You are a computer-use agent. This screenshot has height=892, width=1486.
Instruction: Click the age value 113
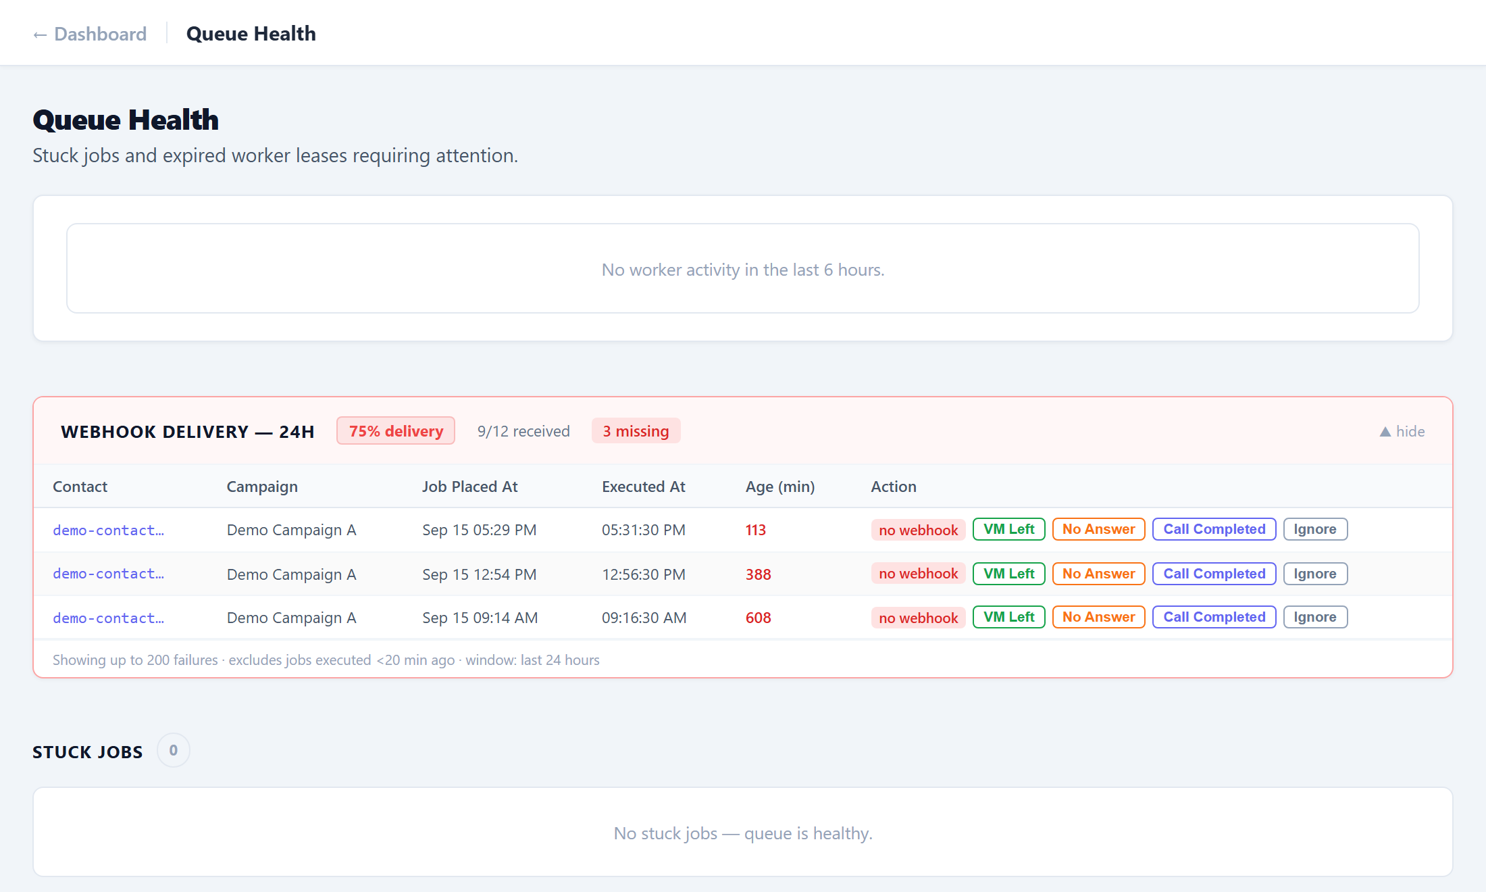756,530
